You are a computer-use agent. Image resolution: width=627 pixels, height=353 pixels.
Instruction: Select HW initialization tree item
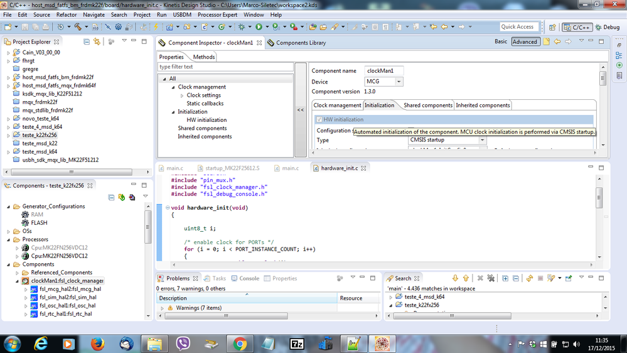(x=206, y=120)
